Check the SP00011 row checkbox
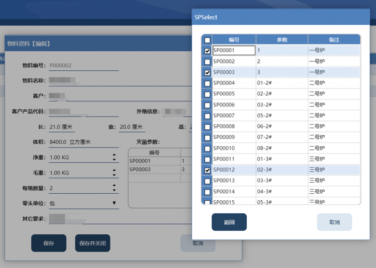This screenshot has height=268, width=376. coord(208,159)
